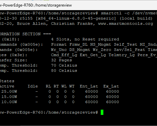Click the '70 Celsius' threshold value
Screen dimensions: 157x126
pos(64,65)
